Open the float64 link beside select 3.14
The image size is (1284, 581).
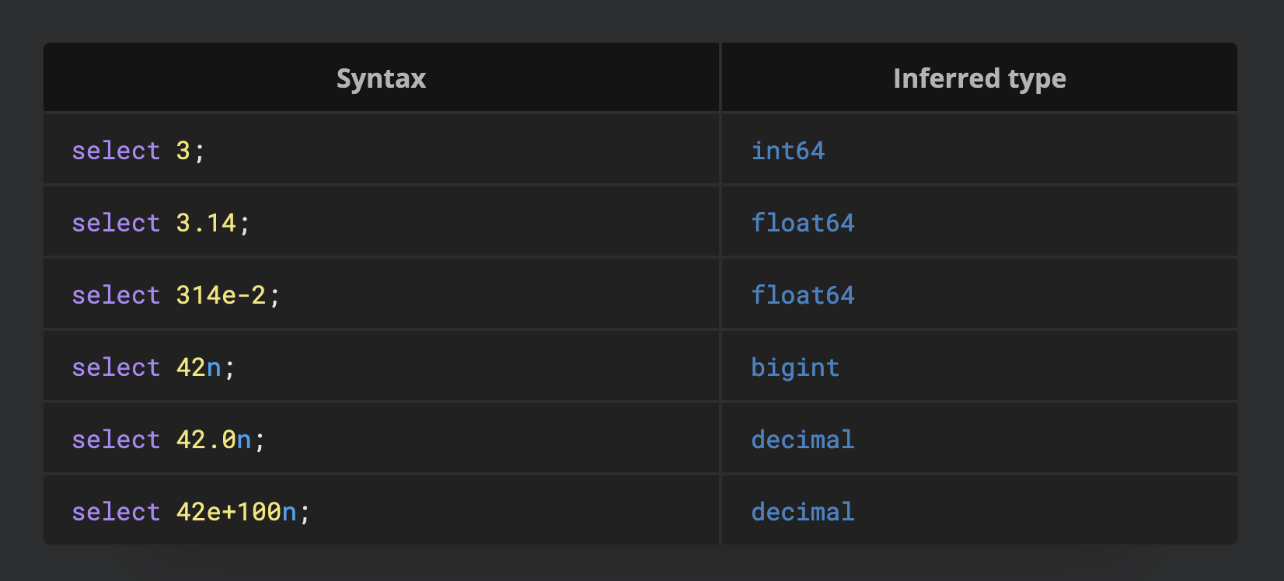click(802, 223)
